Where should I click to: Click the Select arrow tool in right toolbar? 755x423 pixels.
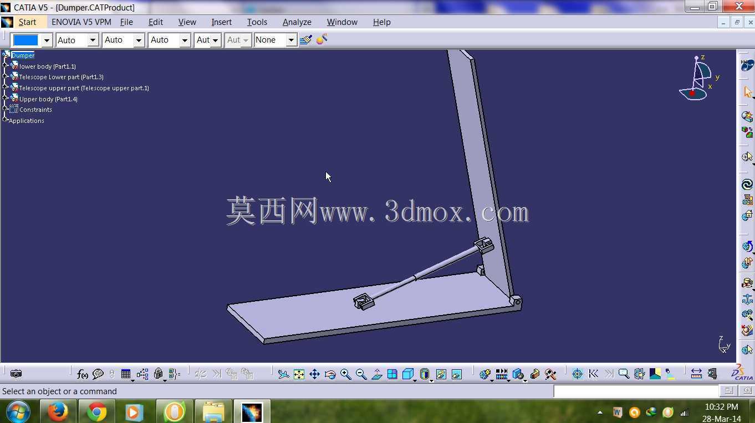coord(747,91)
